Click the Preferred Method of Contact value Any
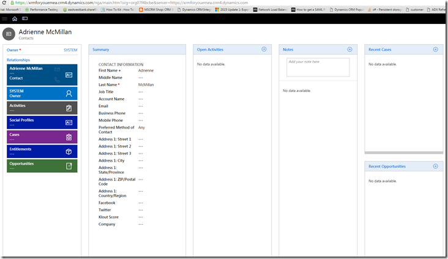Screen dimensions: 448x259 pyautogui.click(x=141, y=128)
